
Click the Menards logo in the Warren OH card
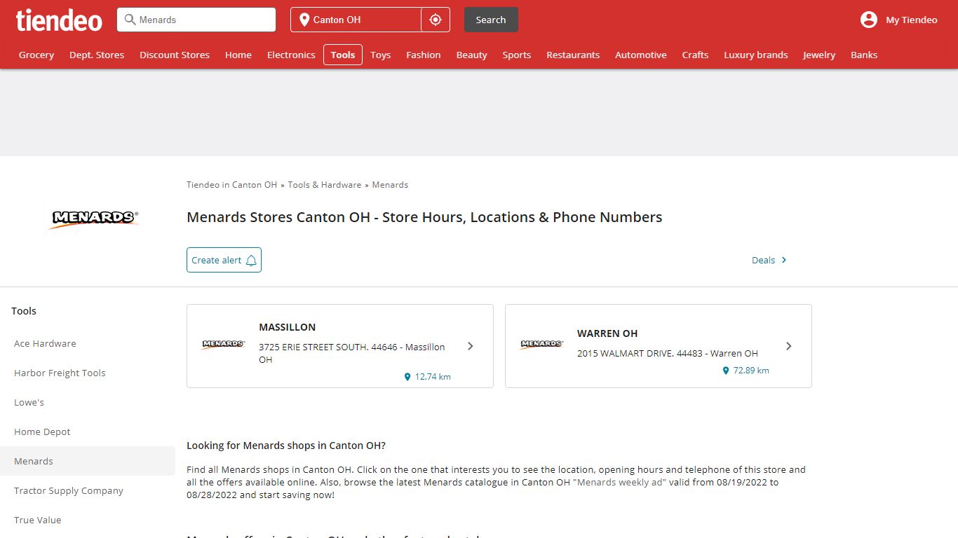tap(541, 344)
